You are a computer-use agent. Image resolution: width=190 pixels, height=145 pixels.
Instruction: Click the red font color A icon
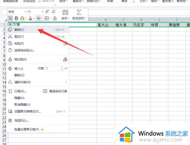tap(30, 19)
